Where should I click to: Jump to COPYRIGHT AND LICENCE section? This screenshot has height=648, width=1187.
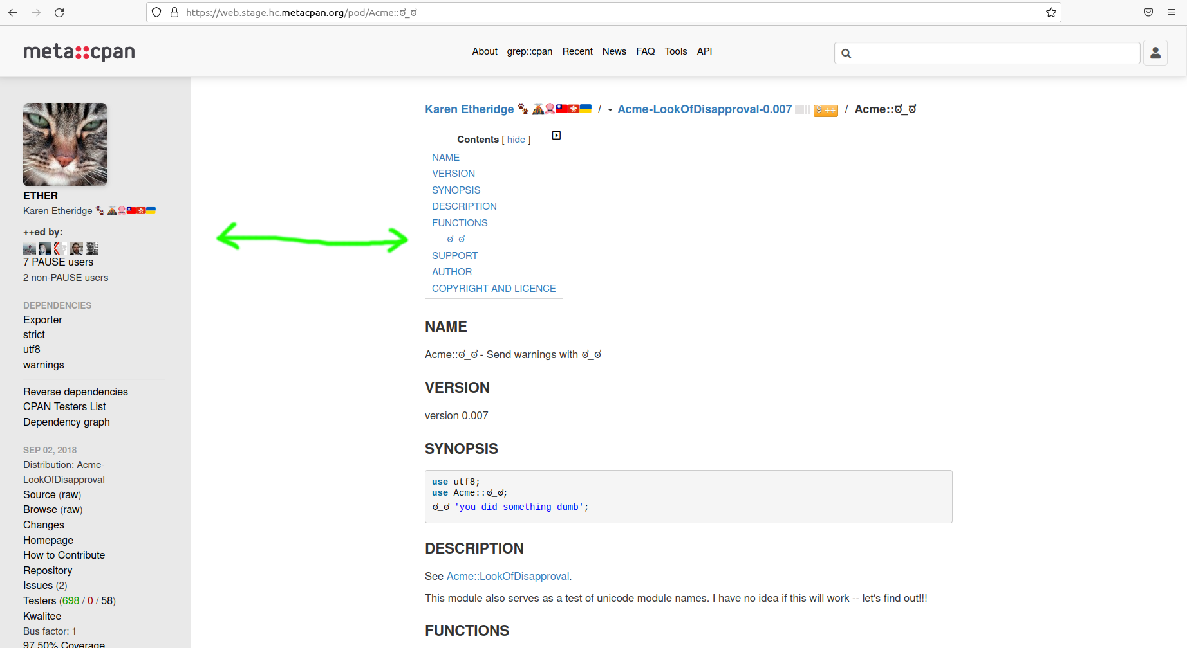(494, 289)
